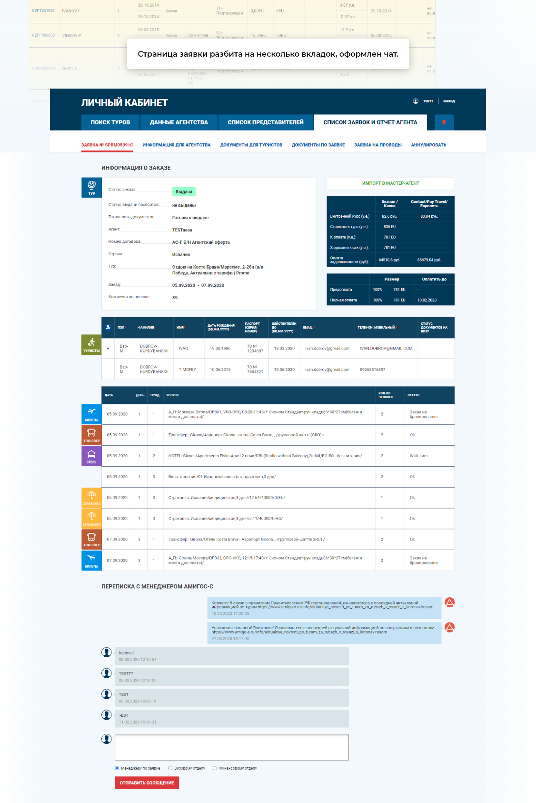This screenshot has width=536, height=803.
Task: Switch to 'Документы для туристов' tab
Action: click(x=251, y=145)
